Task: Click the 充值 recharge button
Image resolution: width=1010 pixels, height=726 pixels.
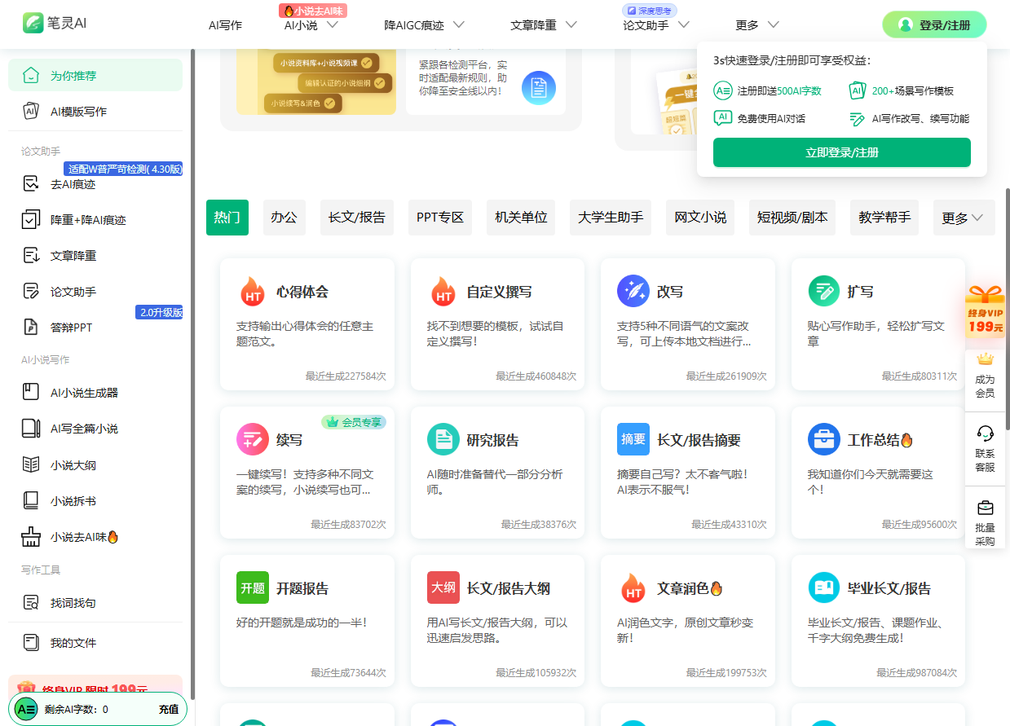Action: pyautogui.click(x=169, y=709)
